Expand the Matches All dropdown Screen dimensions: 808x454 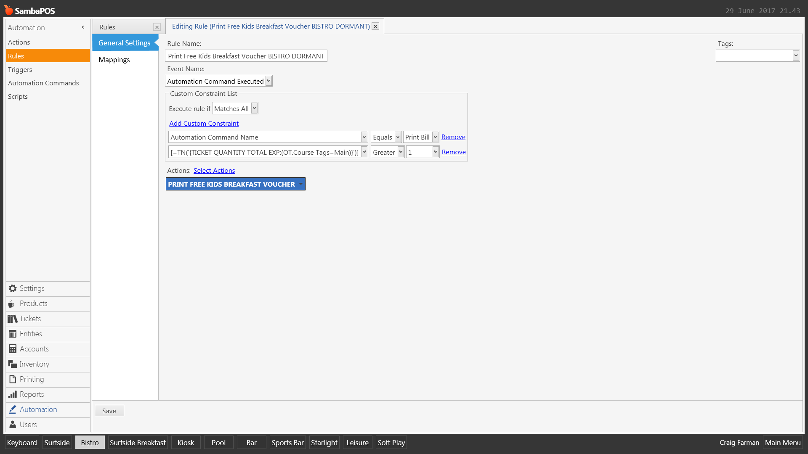point(254,108)
